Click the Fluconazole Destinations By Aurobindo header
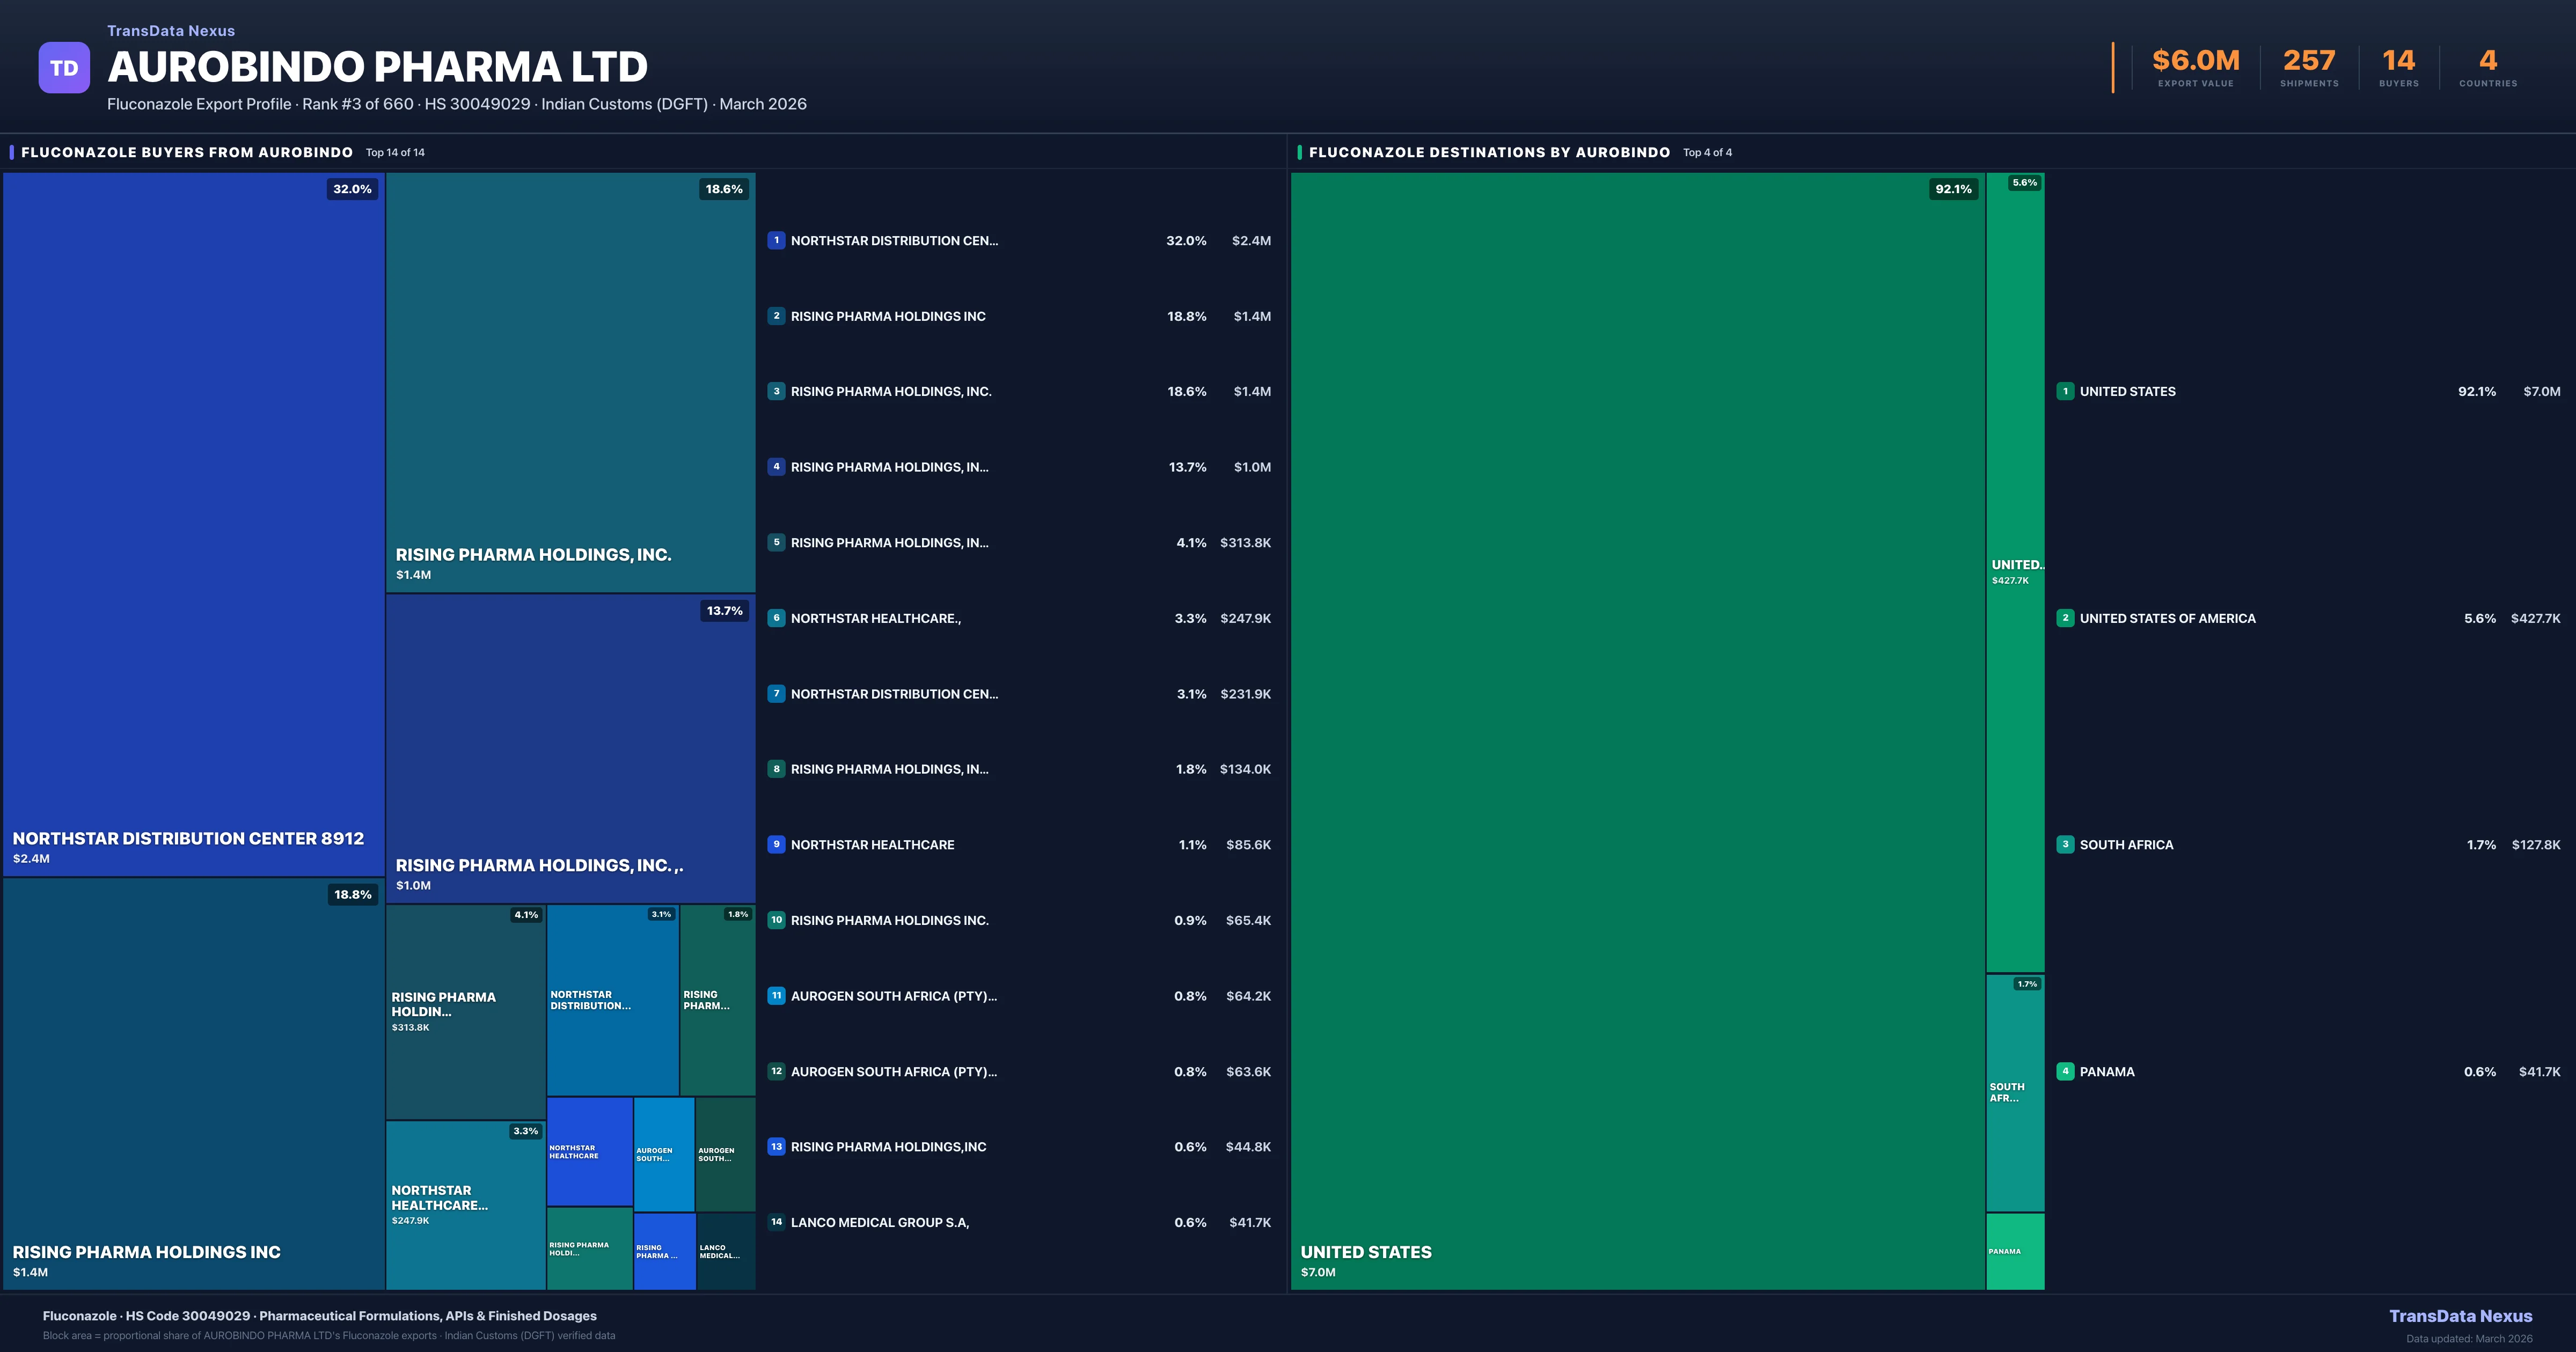 [1489, 152]
